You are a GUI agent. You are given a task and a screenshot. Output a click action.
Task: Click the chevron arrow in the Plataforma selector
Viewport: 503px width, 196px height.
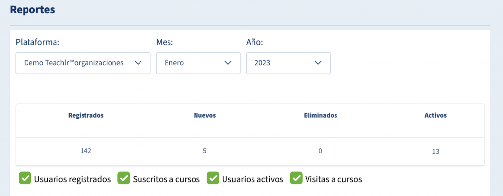(x=138, y=63)
